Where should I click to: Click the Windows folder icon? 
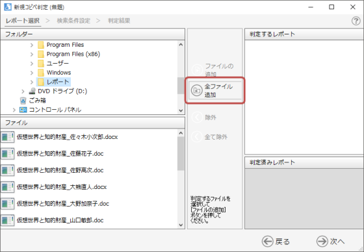41,73
